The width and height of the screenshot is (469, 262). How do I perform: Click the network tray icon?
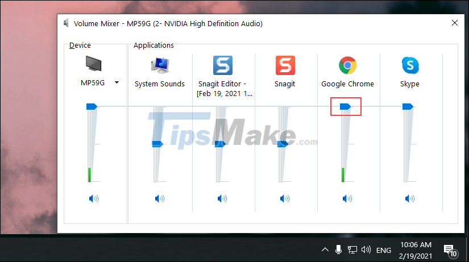[x=352, y=249]
